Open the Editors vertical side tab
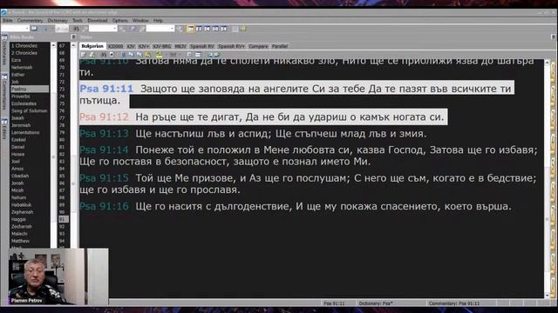The width and height of the screenshot is (558, 313). pyautogui.click(x=4, y=130)
